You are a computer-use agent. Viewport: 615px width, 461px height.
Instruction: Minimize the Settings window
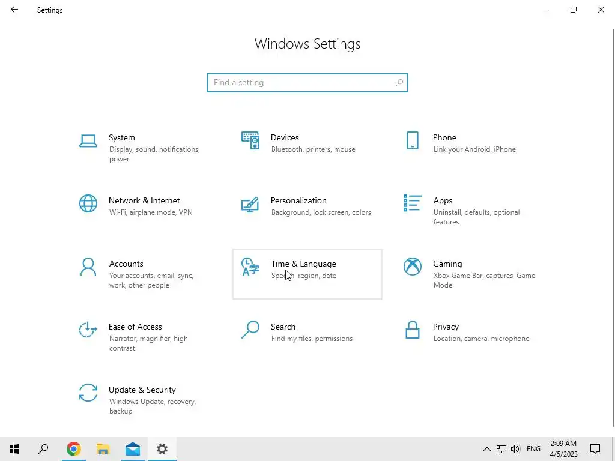click(545, 10)
